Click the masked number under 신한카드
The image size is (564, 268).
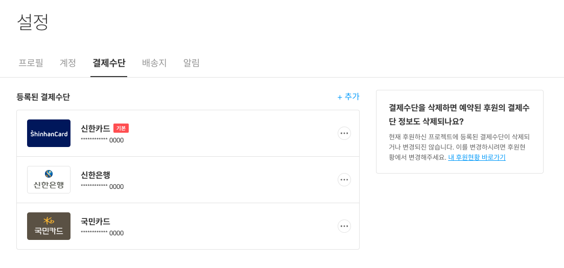click(102, 140)
